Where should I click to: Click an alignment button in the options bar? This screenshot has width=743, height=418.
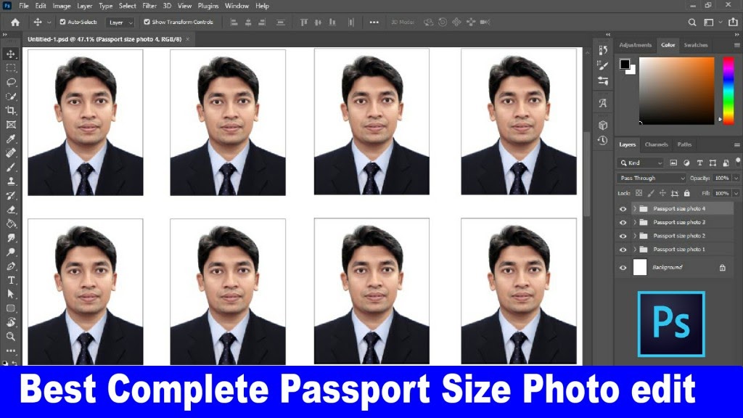[234, 22]
